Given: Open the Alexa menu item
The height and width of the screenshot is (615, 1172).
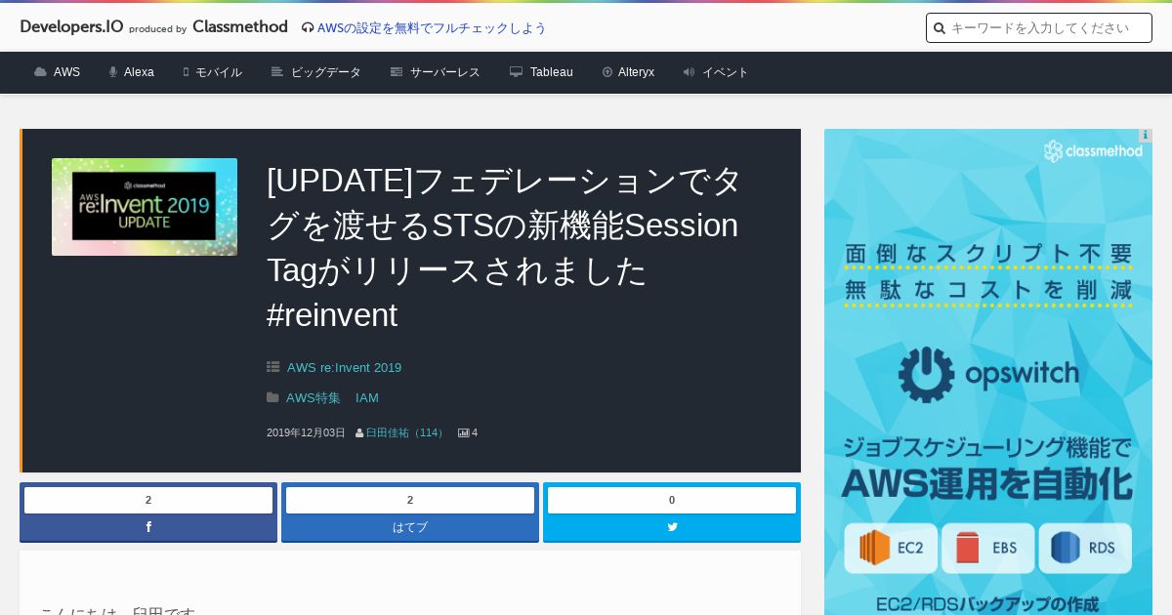Looking at the screenshot, I should click(139, 72).
